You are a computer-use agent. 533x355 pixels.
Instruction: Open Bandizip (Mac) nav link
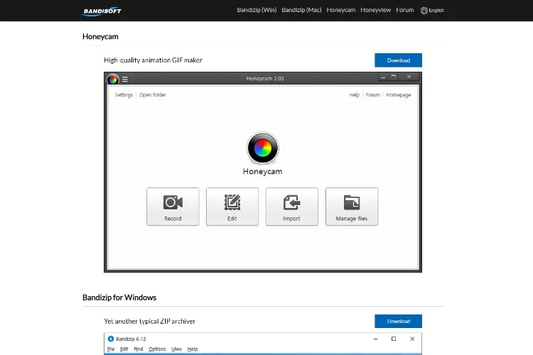(301, 10)
